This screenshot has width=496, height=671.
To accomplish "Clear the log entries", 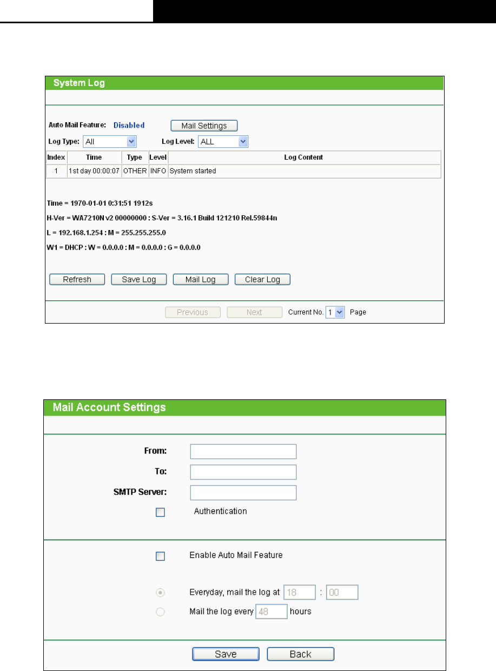I will click(x=262, y=280).
